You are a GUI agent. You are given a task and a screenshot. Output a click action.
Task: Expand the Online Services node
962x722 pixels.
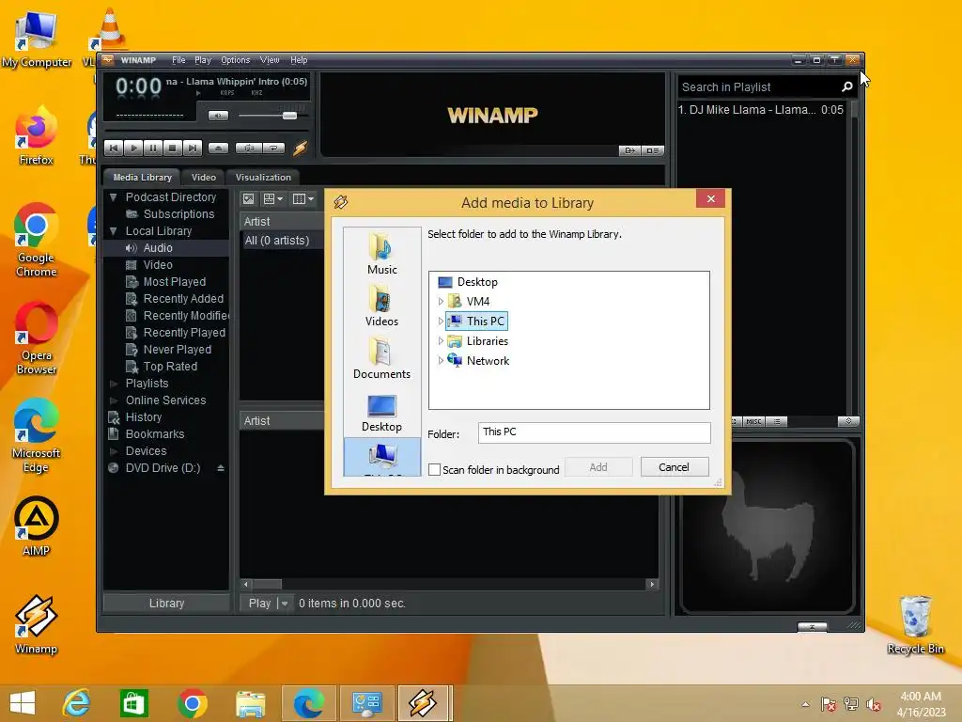pos(113,400)
